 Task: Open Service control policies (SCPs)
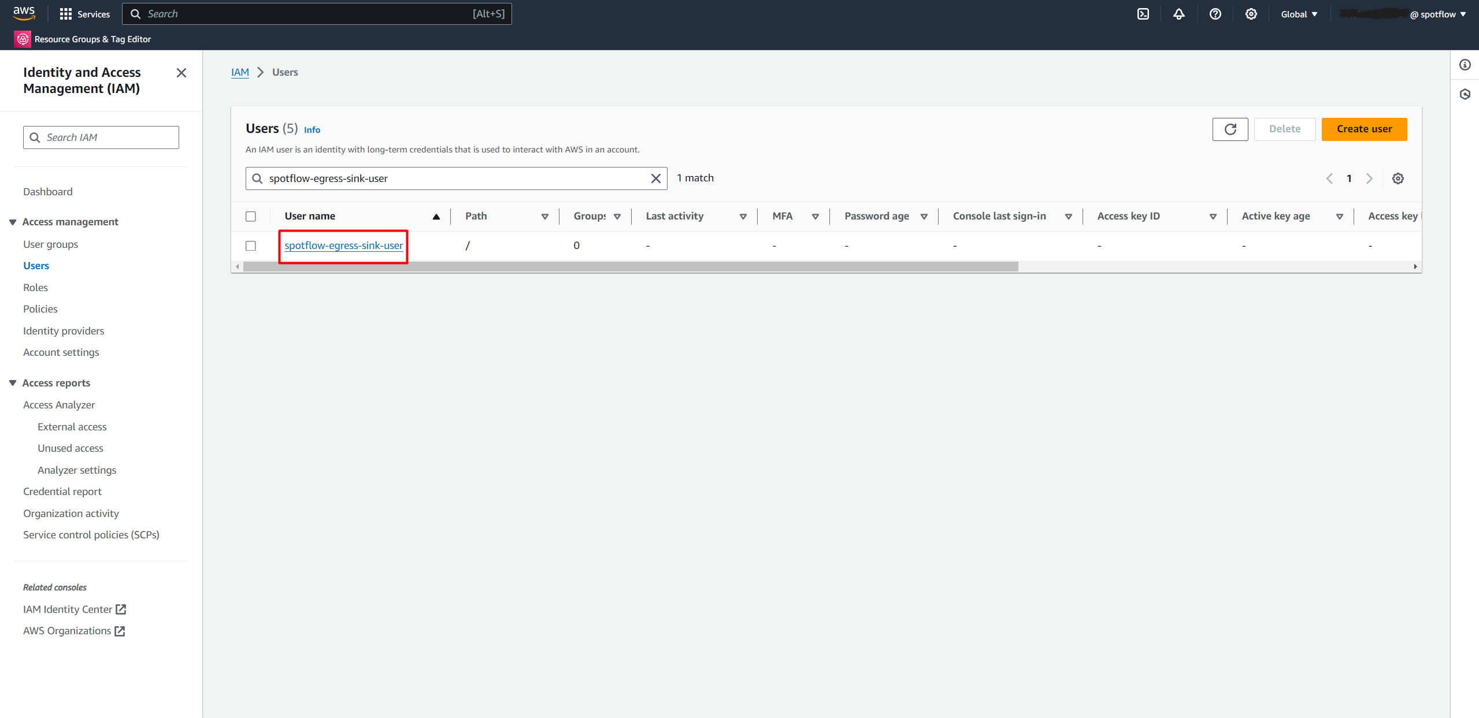tap(91, 534)
